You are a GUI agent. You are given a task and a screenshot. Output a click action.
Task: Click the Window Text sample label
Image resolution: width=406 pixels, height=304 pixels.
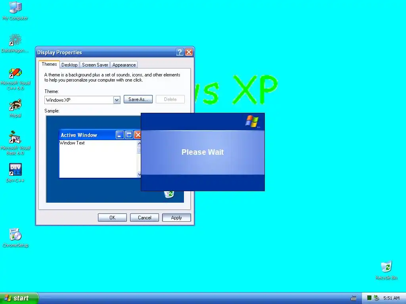click(72, 143)
